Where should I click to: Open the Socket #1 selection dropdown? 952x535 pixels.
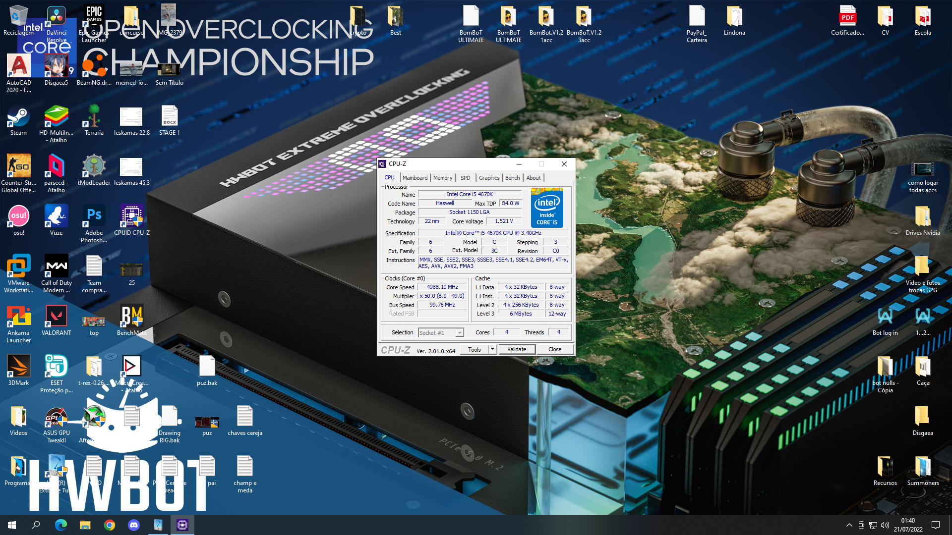[x=441, y=333]
